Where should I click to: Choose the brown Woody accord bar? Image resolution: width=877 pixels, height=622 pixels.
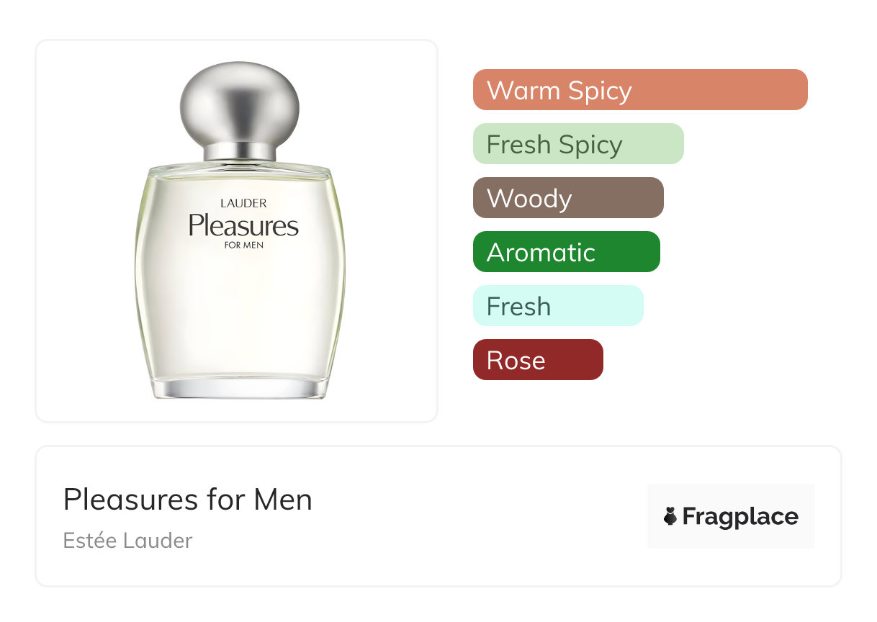click(x=568, y=198)
